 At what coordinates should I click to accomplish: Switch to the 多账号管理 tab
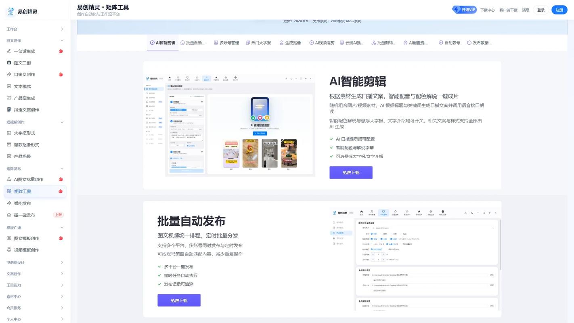tap(226, 43)
